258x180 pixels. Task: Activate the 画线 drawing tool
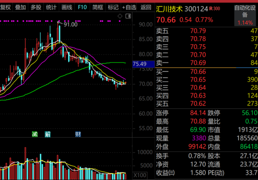(x=67, y=8)
